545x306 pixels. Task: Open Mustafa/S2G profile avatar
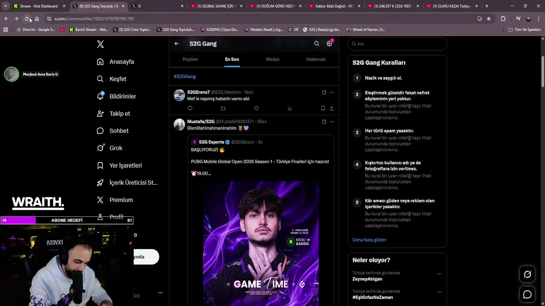click(x=179, y=125)
